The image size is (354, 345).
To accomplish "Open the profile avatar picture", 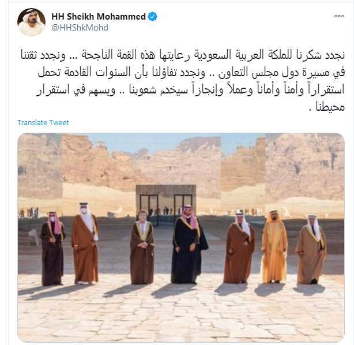I will 31,22.
